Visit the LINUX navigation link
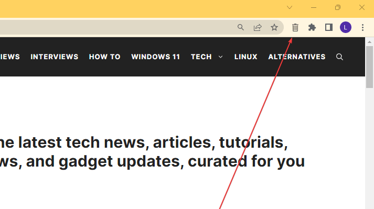Screen dimensions: 374x209 [x=245, y=57]
